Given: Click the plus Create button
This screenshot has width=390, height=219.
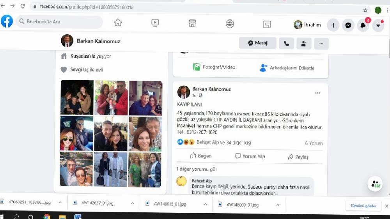Looking at the screenshot, I should tap(333, 25).
